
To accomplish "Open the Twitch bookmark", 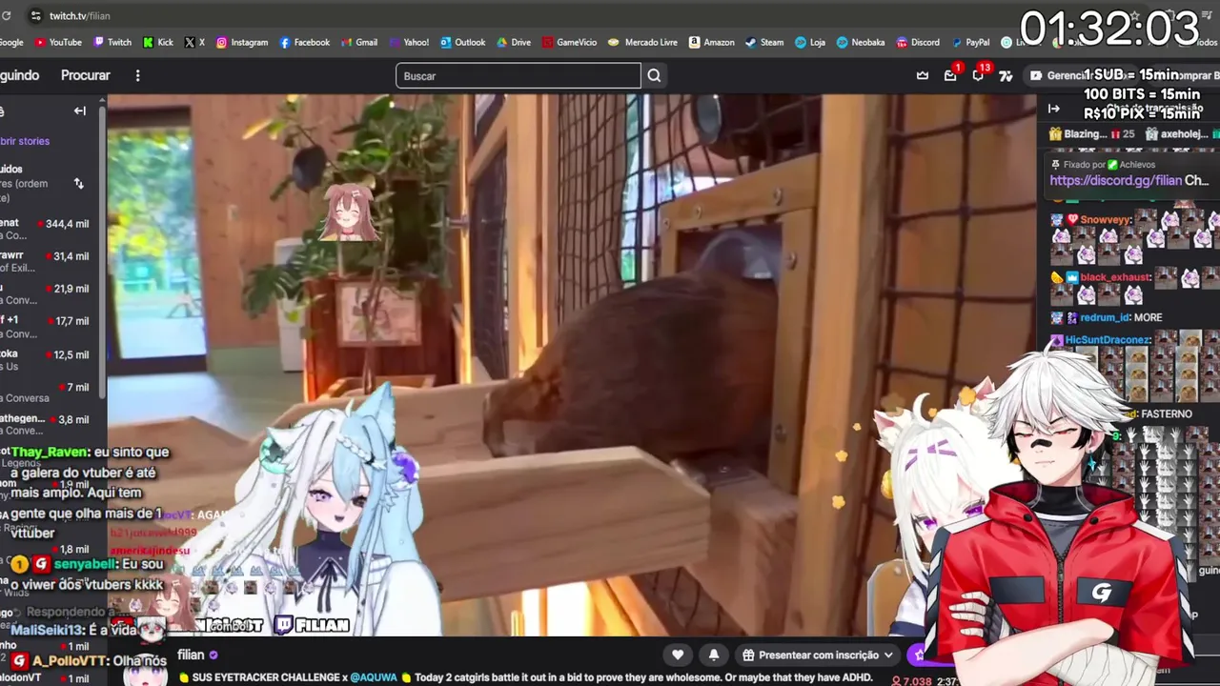I will [x=112, y=42].
